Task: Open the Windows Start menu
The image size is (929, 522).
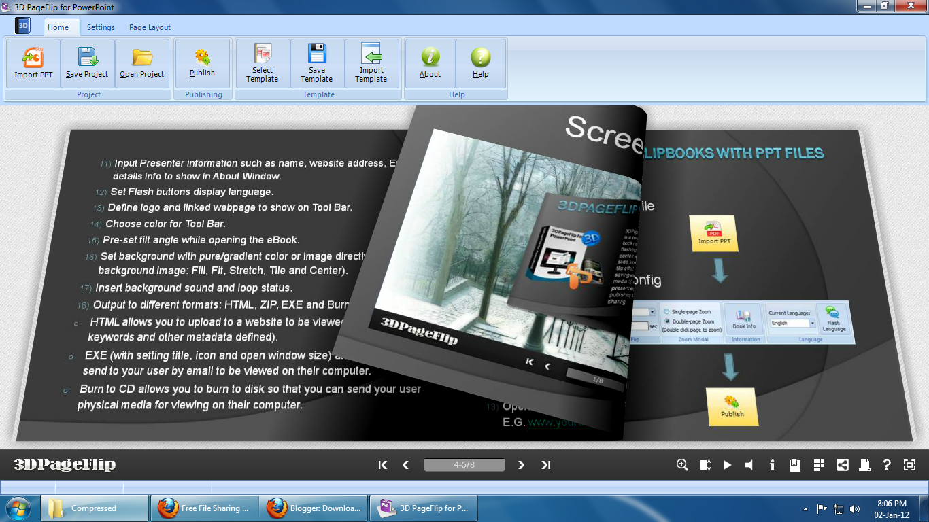Action: (18, 508)
